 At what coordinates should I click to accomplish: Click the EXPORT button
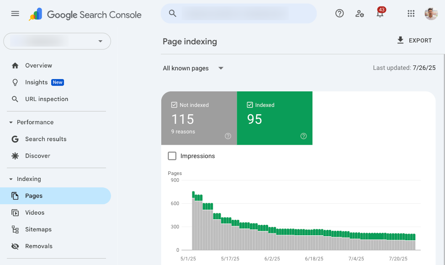pos(414,40)
